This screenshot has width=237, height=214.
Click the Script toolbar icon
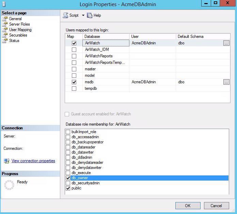point(65,15)
